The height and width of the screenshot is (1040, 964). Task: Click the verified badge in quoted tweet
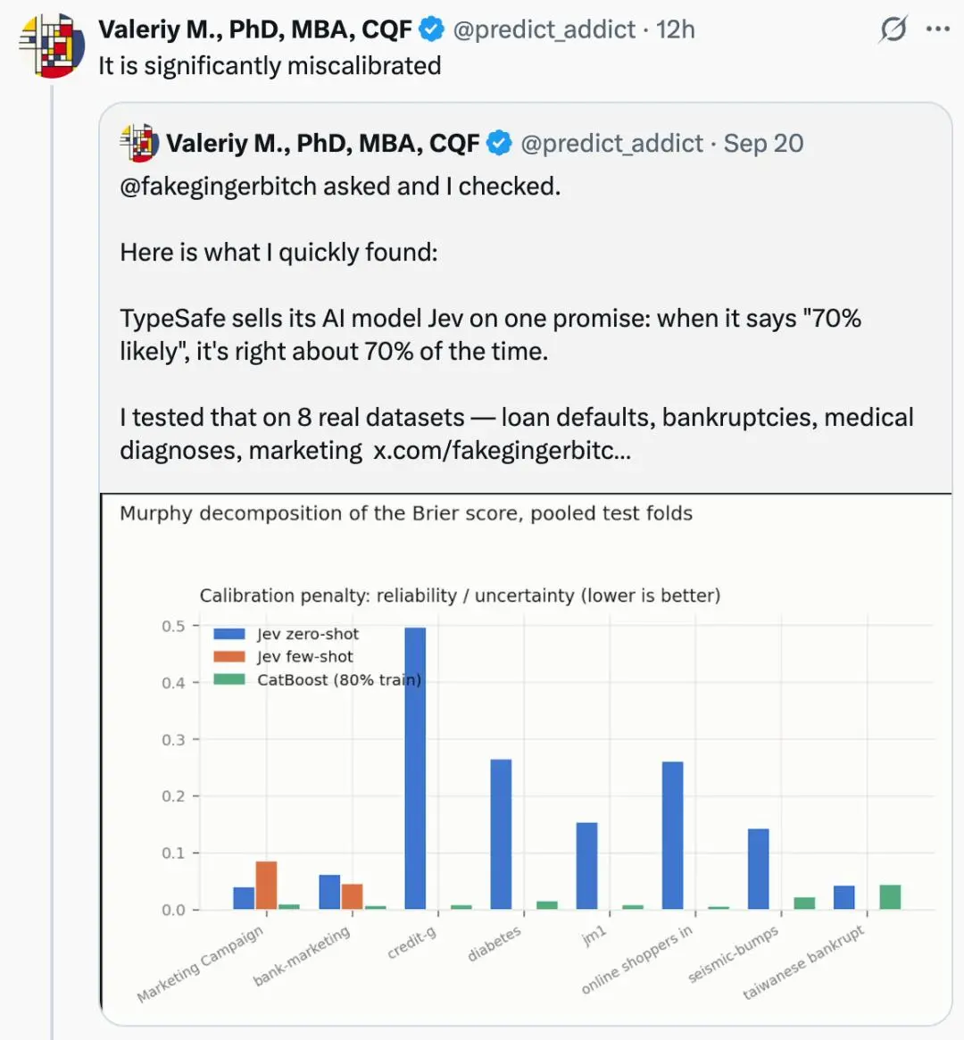(x=499, y=143)
